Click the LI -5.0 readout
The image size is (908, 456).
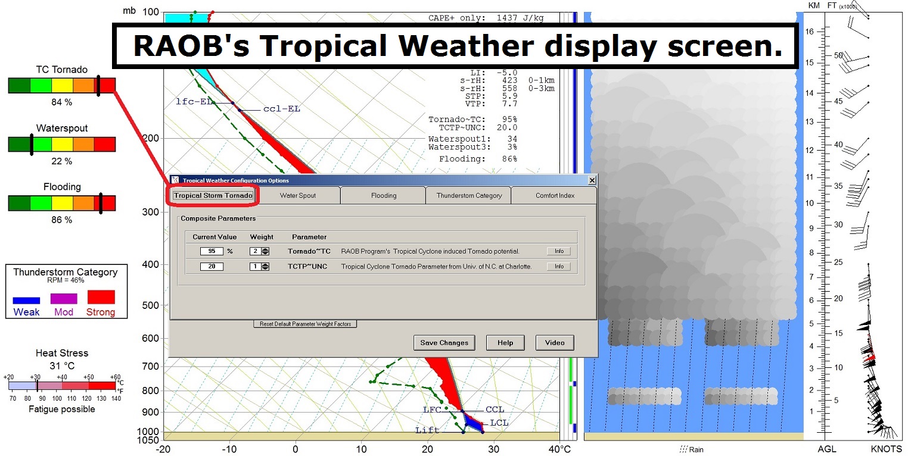(494, 73)
